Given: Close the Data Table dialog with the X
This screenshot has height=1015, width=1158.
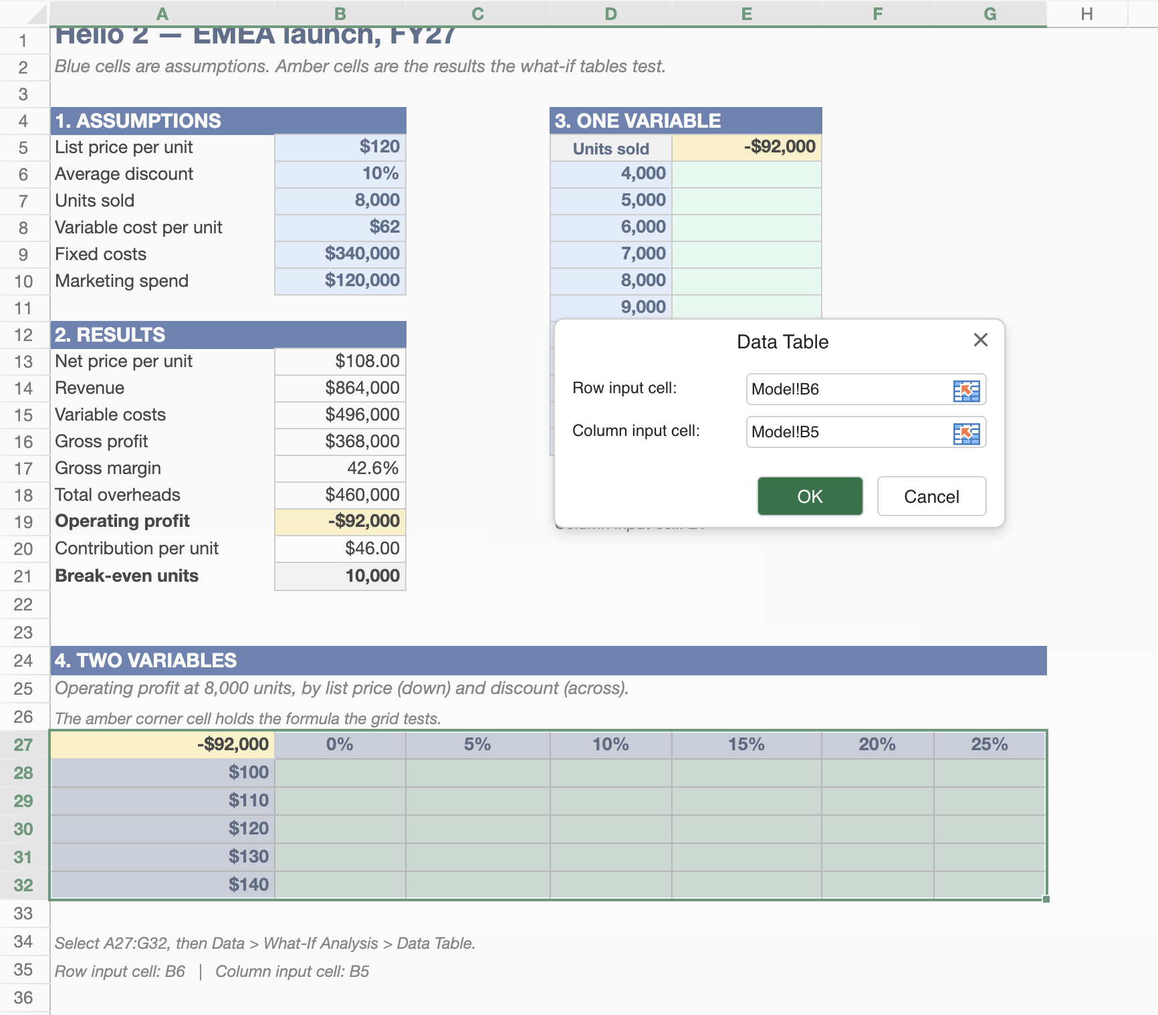Looking at the screenshot, I should tap(981, 340).
